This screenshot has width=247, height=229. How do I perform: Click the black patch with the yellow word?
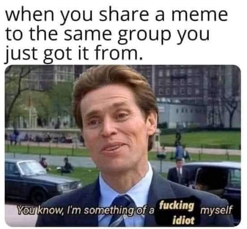point(176,206)
